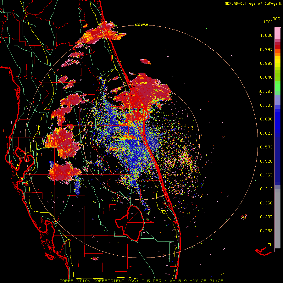283x283 pixels.
Task: Click the TH threshold label on the scale
Action: (270, 245)
